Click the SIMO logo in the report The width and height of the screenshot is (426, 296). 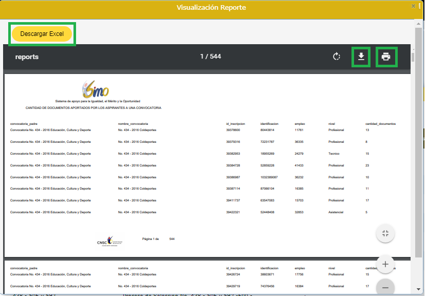point(96,90)
